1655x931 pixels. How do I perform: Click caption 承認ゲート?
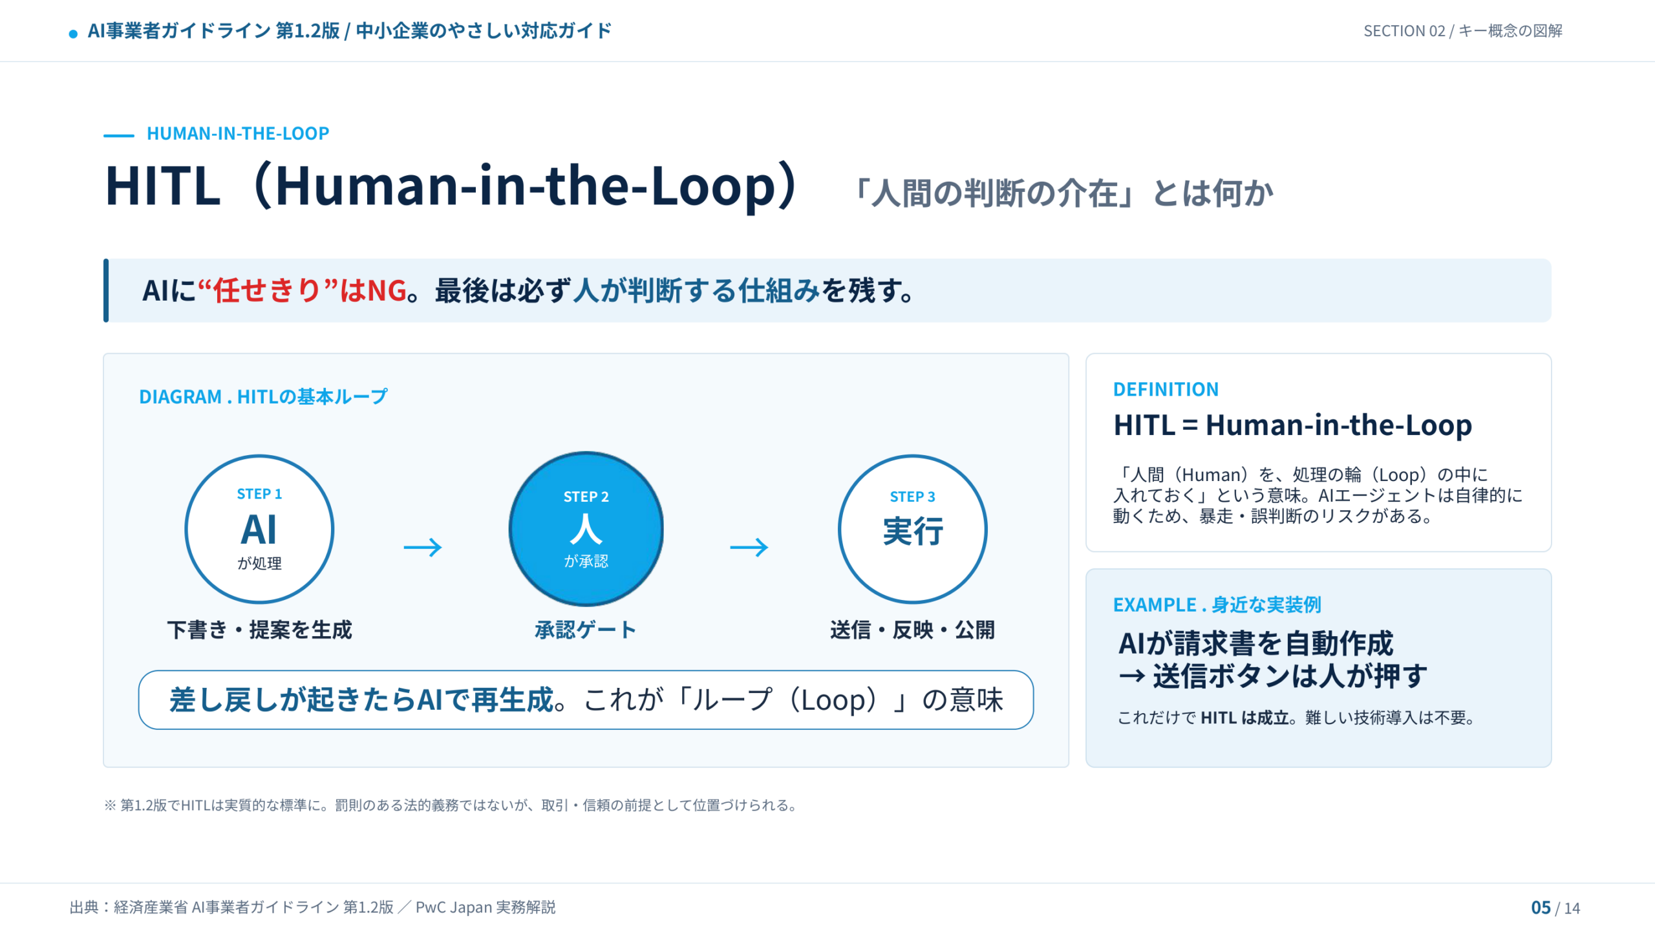(x=586, y=630)
